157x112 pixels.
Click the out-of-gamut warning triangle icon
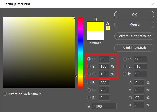pos(108,23)
